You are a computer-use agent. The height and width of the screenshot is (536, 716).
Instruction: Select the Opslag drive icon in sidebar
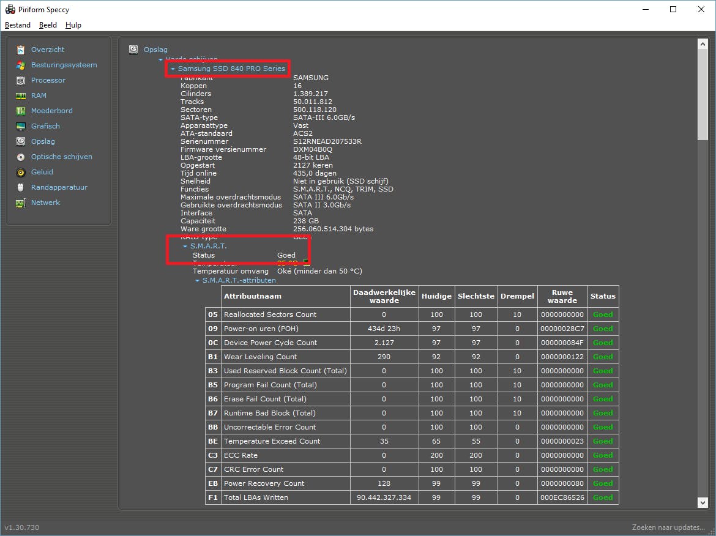[21, 141]
